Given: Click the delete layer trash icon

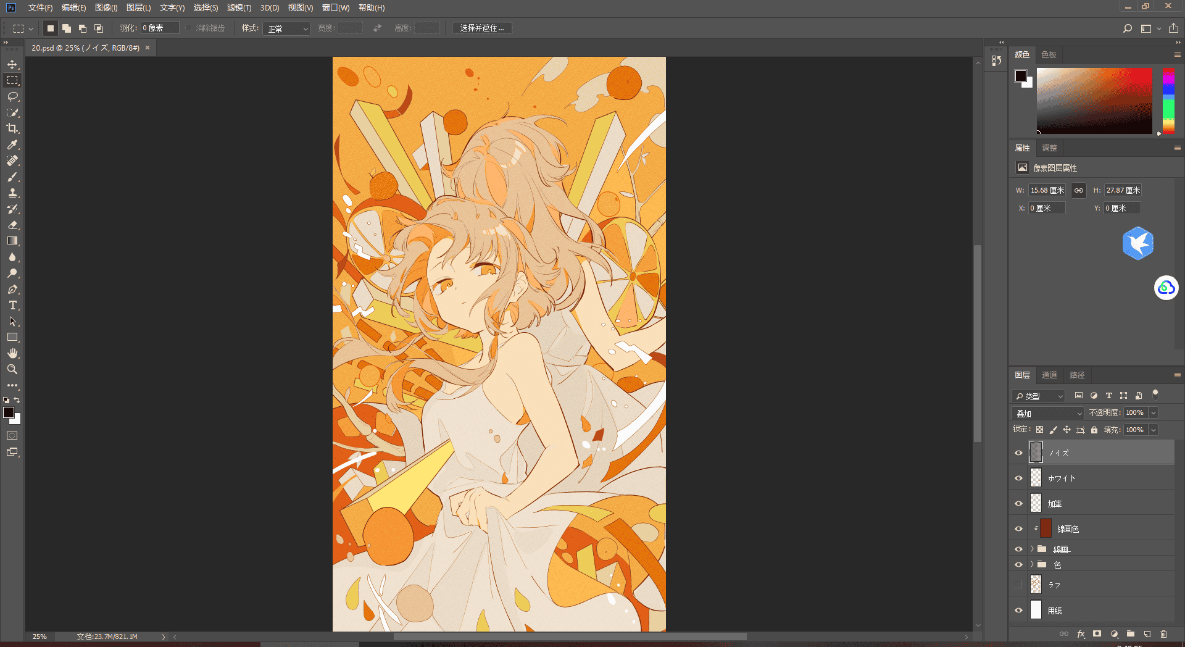Looking at the screenshot, I should [1164, 634].
